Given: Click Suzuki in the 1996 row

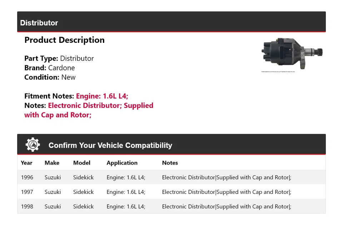Looking at the screenshot, I should tap(53, 177).
